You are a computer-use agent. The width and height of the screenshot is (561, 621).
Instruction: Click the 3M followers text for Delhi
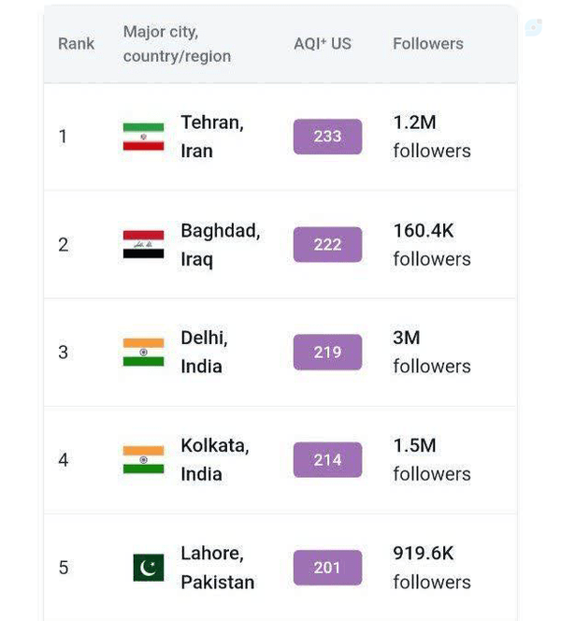pyautogui.click(x=432, y=352)
